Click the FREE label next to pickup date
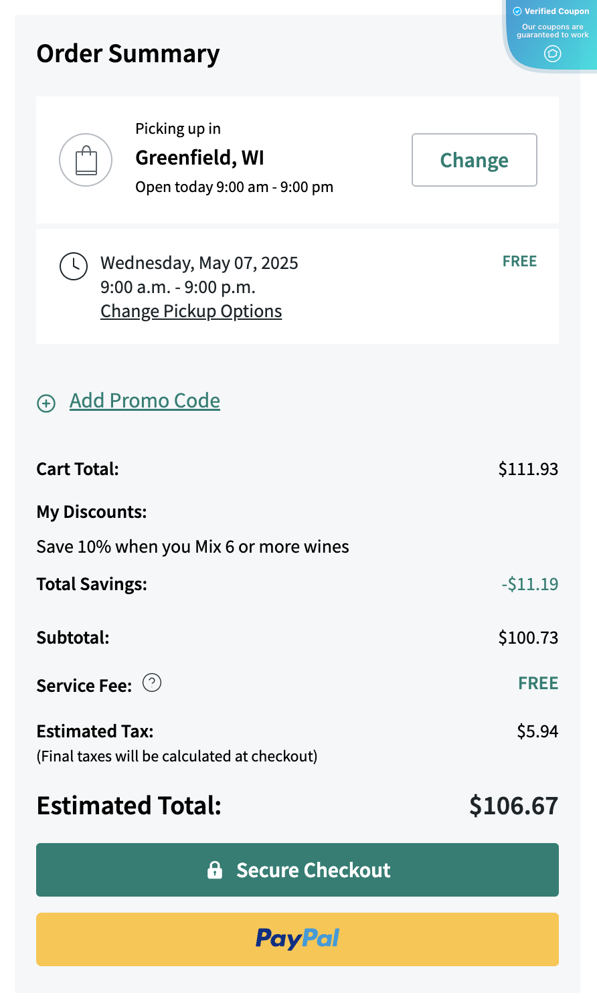 (519, 262)
